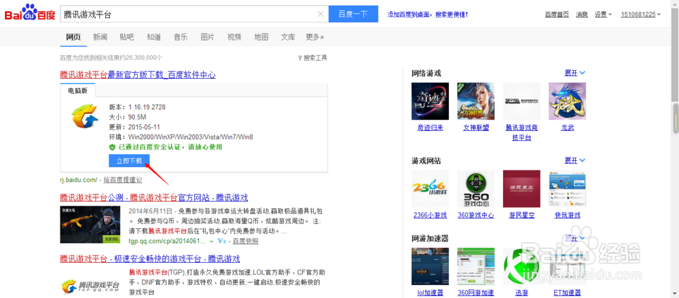
Task: Click 添加百度到桌面 promo link
Action: pos(427,14)
